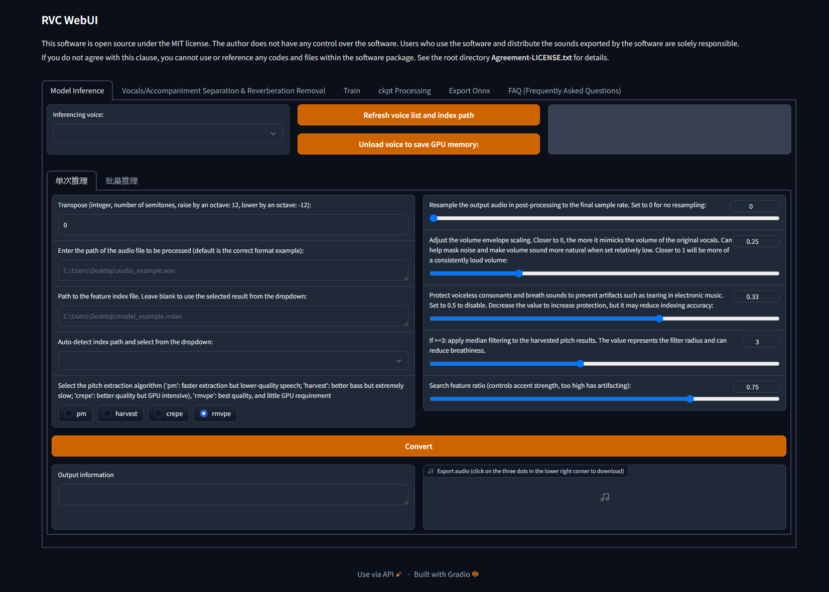The height and width of the screenshot is (592, 829).
Task: Open the Inferencing voice dropdown
Action: 168,133
